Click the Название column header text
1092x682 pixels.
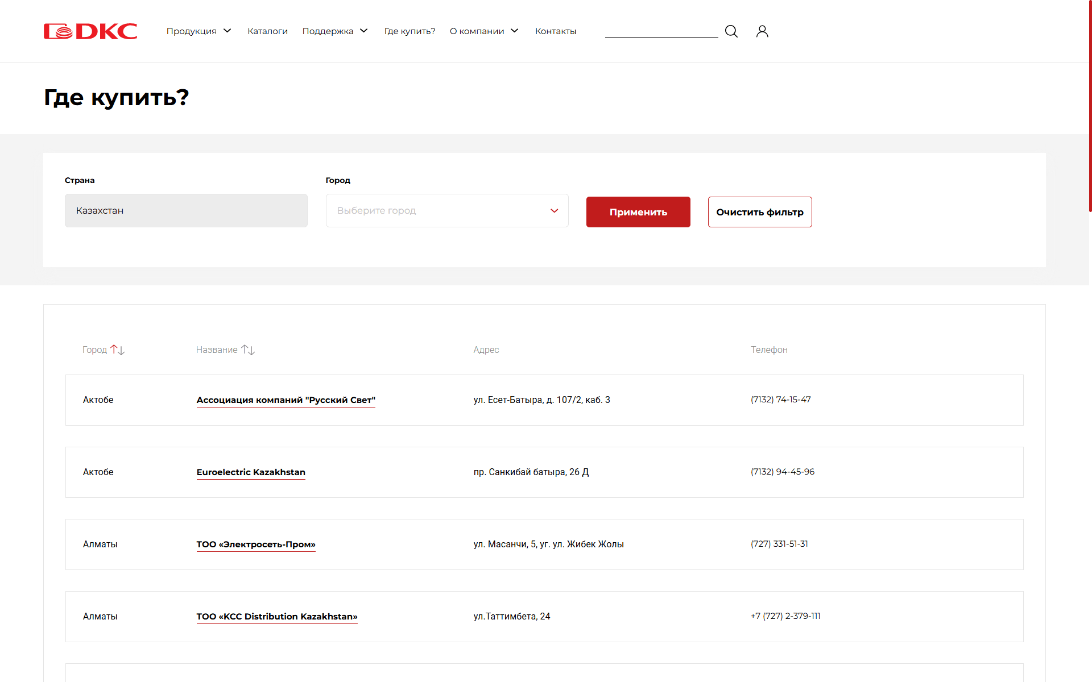pos(217,350)
